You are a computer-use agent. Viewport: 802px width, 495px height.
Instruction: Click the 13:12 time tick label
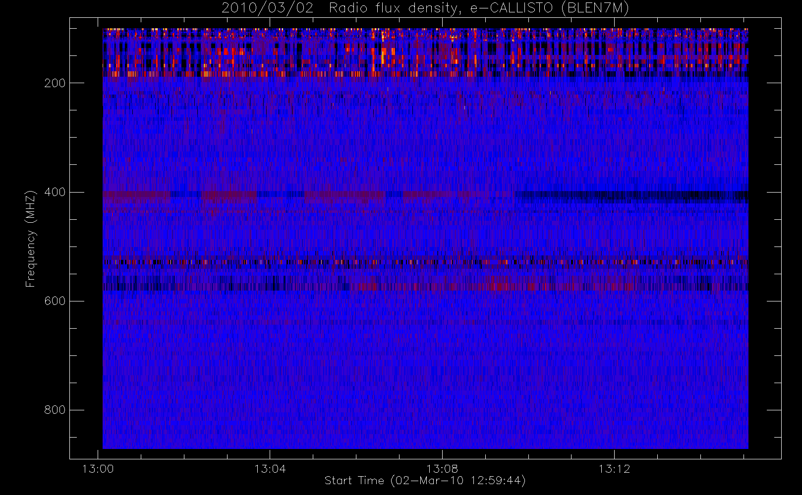pyautogui.click(x=614, y=469)
